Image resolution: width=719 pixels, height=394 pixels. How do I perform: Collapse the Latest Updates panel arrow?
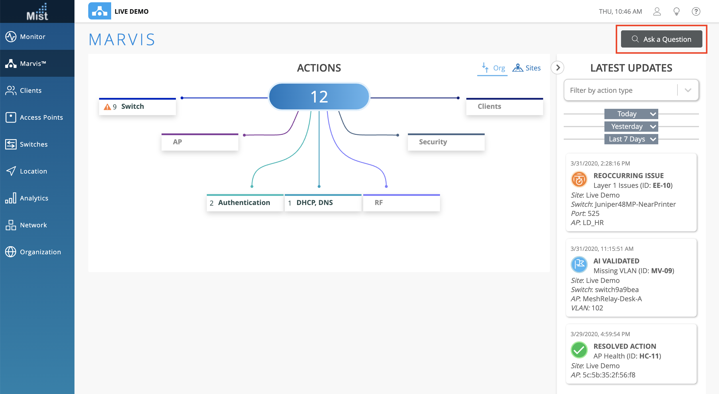557,68
